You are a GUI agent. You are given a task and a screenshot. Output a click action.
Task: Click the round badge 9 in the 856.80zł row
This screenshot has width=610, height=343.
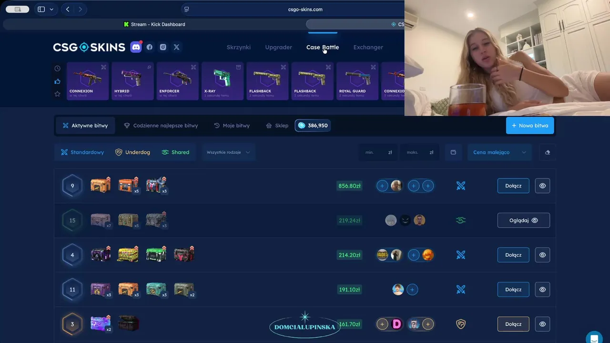pyautogui.click(x=72, y=186)
